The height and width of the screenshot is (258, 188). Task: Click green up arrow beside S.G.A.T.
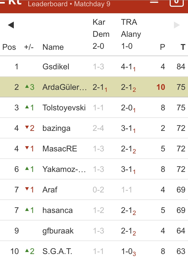pos(27,251)
